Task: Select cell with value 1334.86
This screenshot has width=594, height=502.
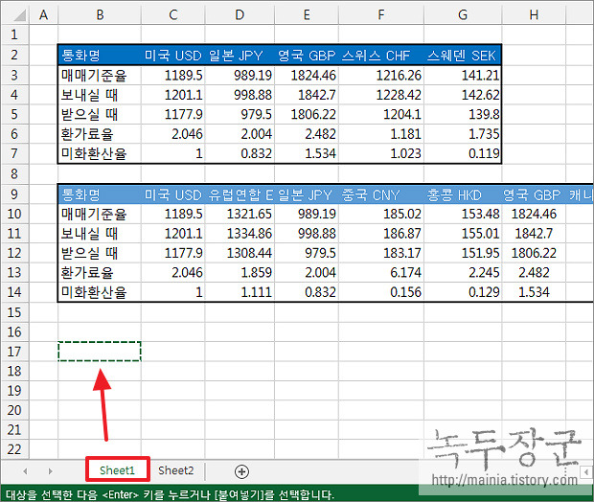Action: pos(240,234)
